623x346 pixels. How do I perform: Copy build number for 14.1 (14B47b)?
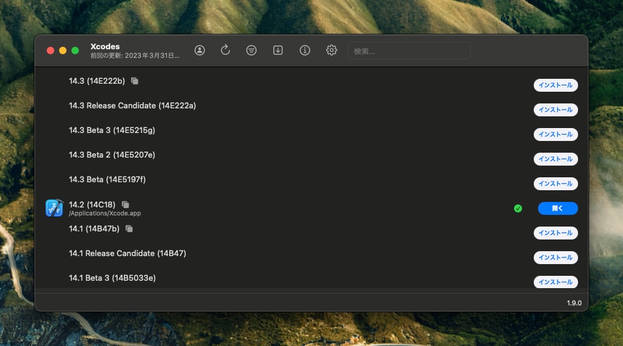pyautogui.click(x=129, y=229)
